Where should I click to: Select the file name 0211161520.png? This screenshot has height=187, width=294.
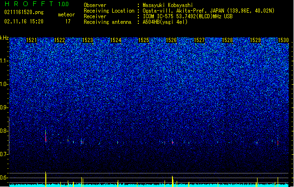coord(24,12)
